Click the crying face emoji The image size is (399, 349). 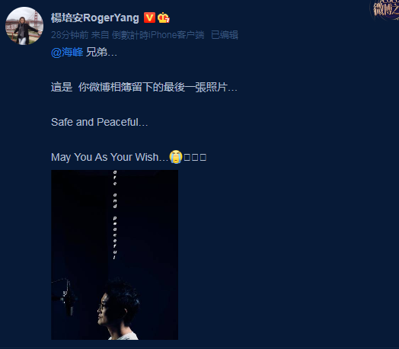pos(176,157)
